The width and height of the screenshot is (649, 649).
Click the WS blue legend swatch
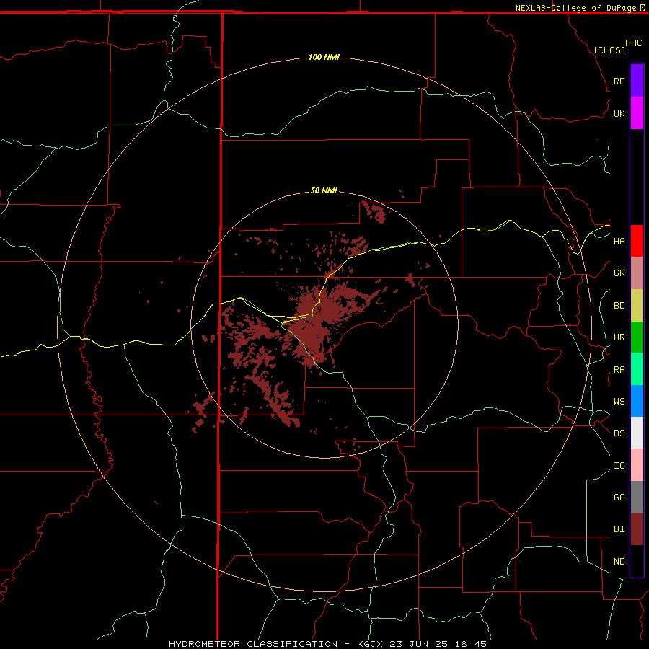(x=637, y=401)
